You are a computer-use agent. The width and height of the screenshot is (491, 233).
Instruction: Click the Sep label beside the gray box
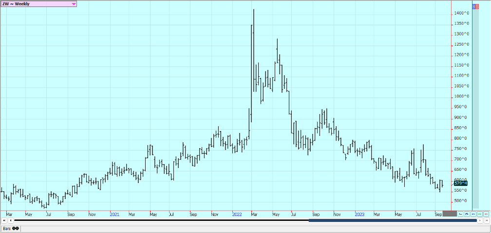(438, 215)
